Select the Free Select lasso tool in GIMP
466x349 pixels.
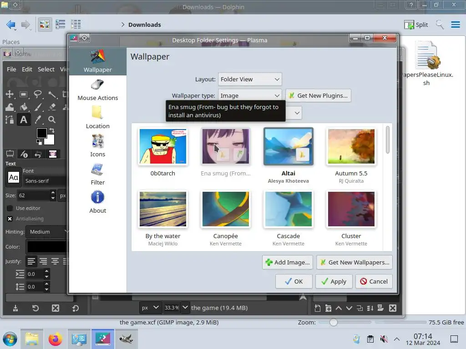coord(38,95)
